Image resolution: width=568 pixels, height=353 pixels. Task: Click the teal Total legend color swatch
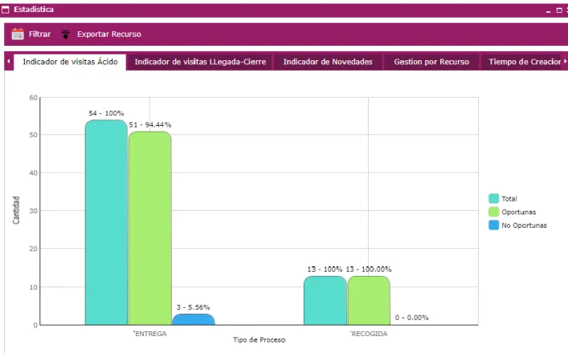[x=494, y=199]
